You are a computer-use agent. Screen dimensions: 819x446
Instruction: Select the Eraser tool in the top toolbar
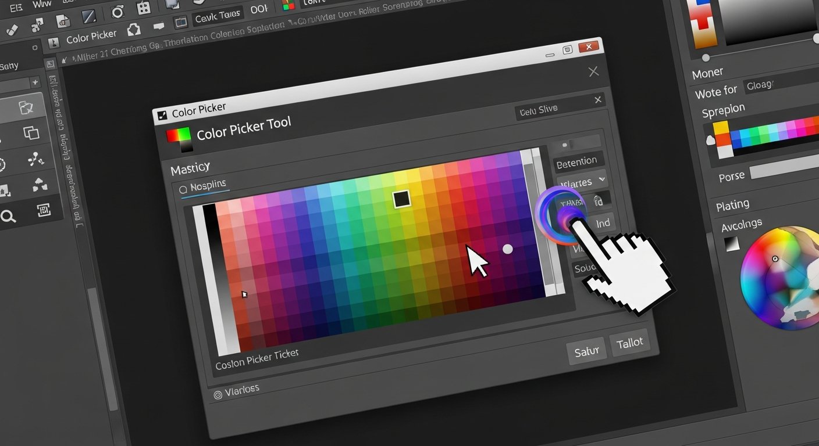coord(13,29)
